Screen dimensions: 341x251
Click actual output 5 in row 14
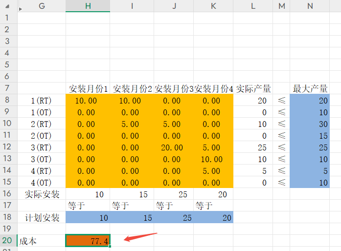pos(253,170)
